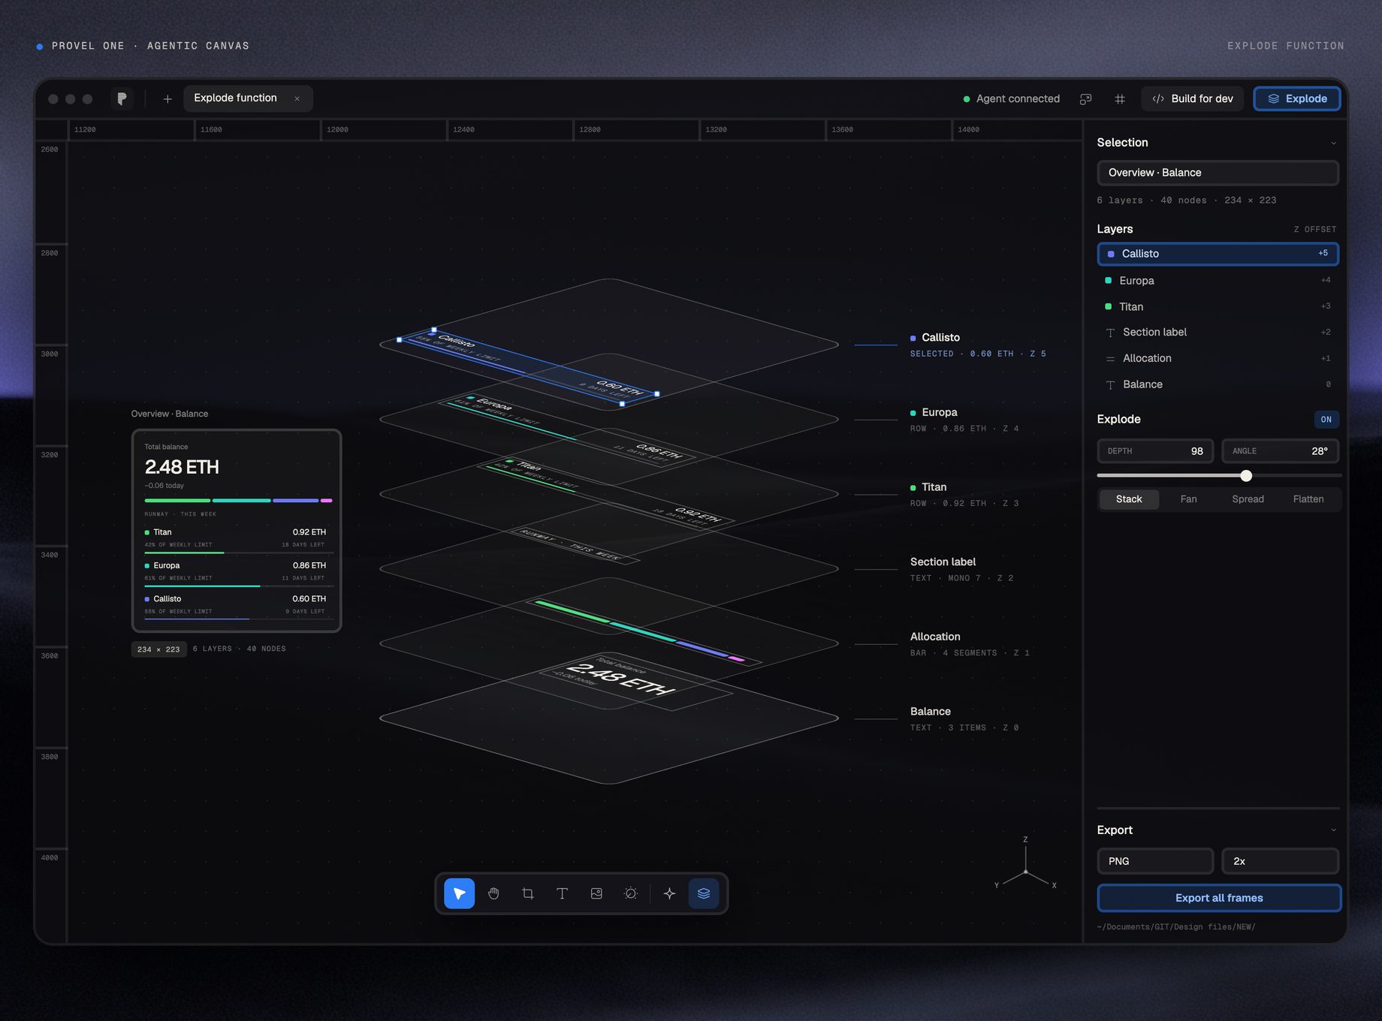The image size is (1382, 1021).
Task: Collapse the Selection panel chevron
Action: (x=1333, y=143)
